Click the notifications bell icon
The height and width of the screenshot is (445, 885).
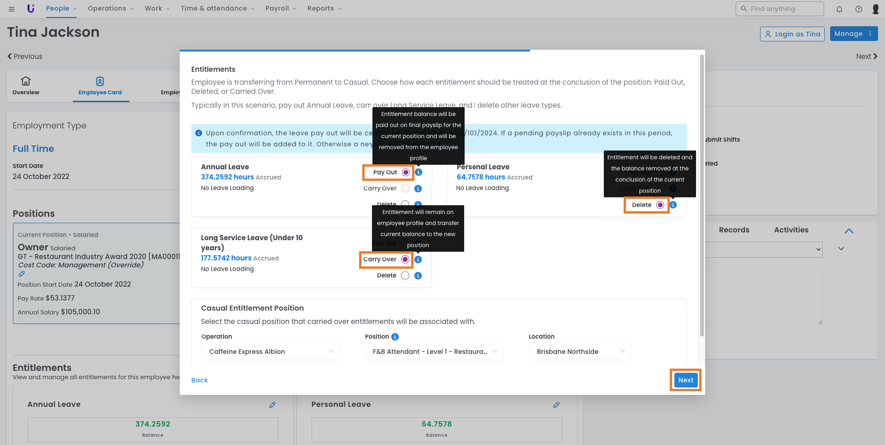(839, 9)
